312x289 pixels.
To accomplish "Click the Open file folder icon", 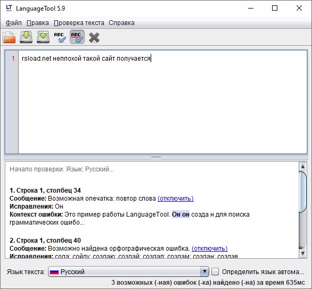I will point(9,37).
